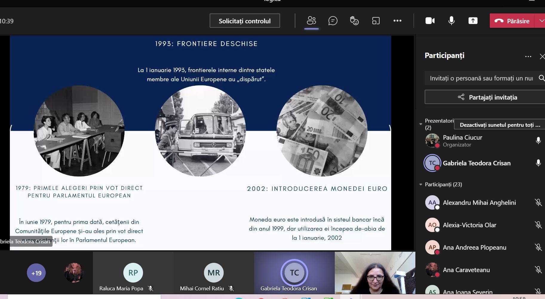This screenshot has height=299, width=545.
Task: Toggle Alexandru Mihai Anghelini's muted microphone
Action: (538, 203)
